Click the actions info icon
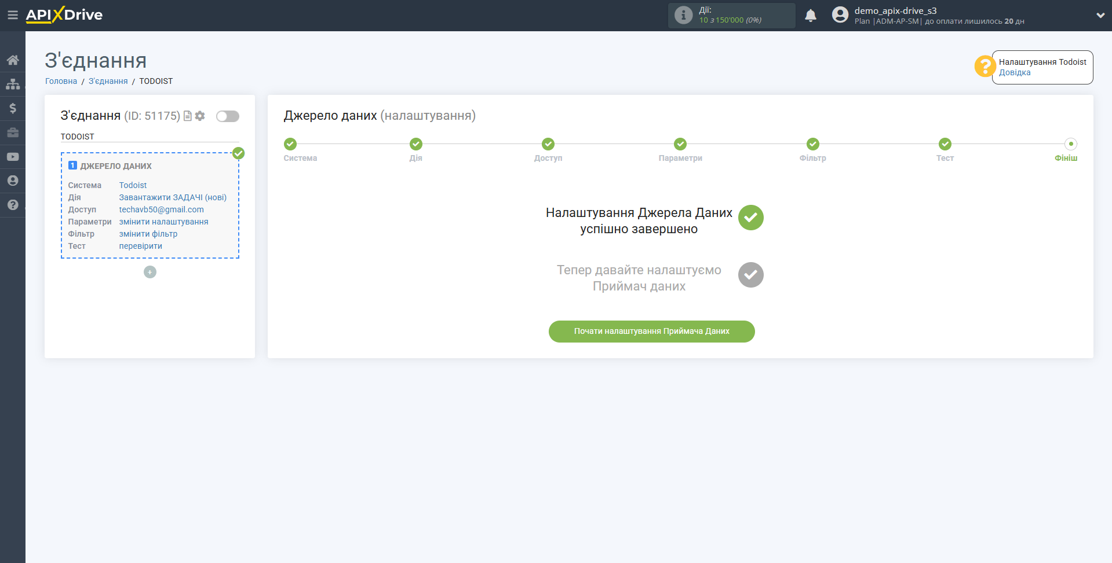Viewport: 1112px width, 563px height. pos(684,15)
